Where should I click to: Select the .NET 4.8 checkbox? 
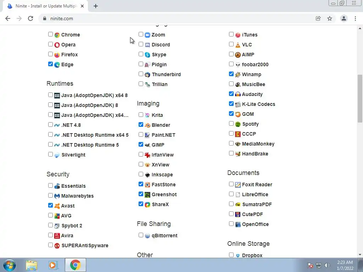tap(50, 125)
